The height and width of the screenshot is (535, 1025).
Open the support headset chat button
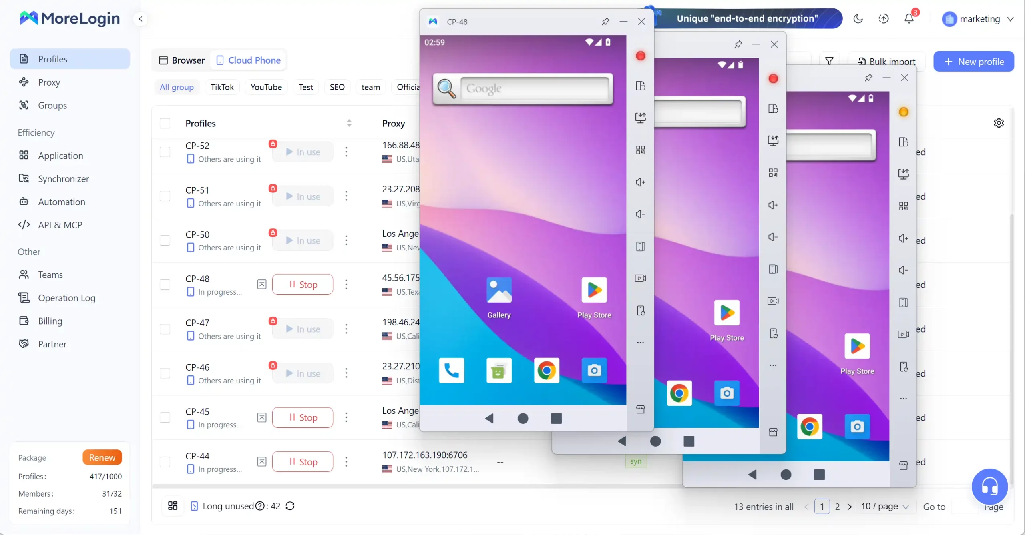click(x=990, y=487)
